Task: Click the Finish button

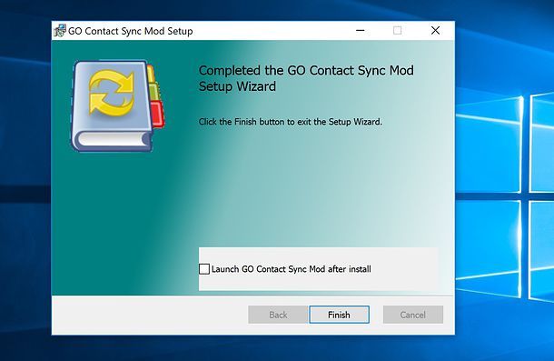Action: coord(339,315)
